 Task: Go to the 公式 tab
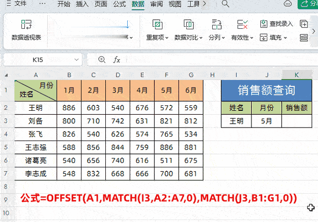click(x=119, y=4)
